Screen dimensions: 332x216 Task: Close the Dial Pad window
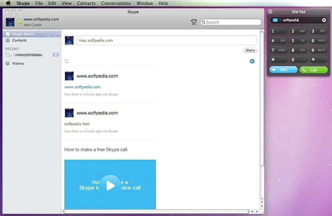tap(270, 12)
